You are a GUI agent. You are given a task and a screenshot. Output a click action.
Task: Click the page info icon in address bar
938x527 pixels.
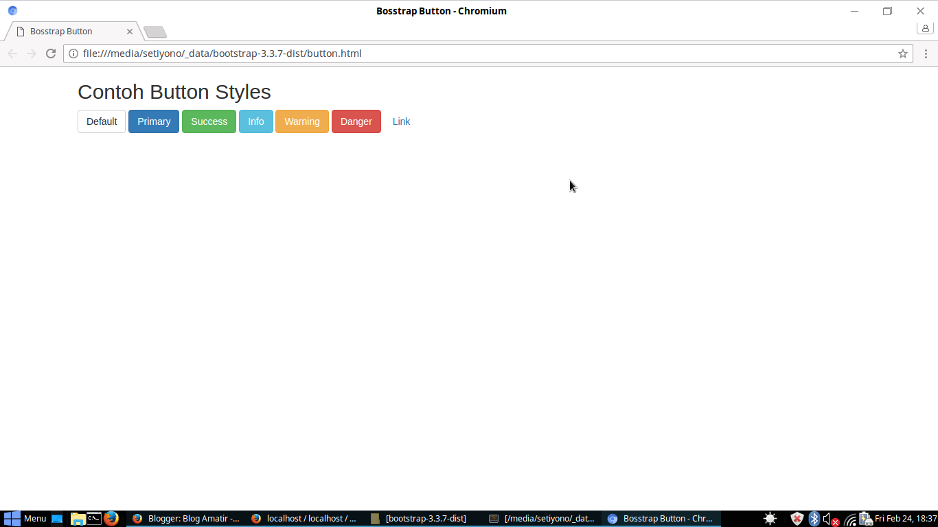tap(73, 53)
